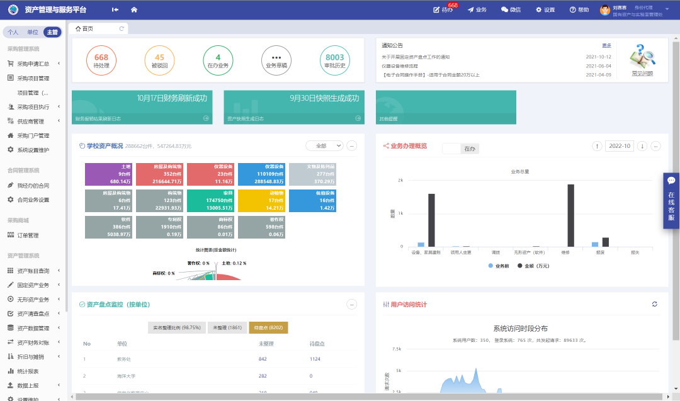Expand 采购项目执行 in the sidebar
This screenshot has width=680, height=401.
[x=33, y=107]
